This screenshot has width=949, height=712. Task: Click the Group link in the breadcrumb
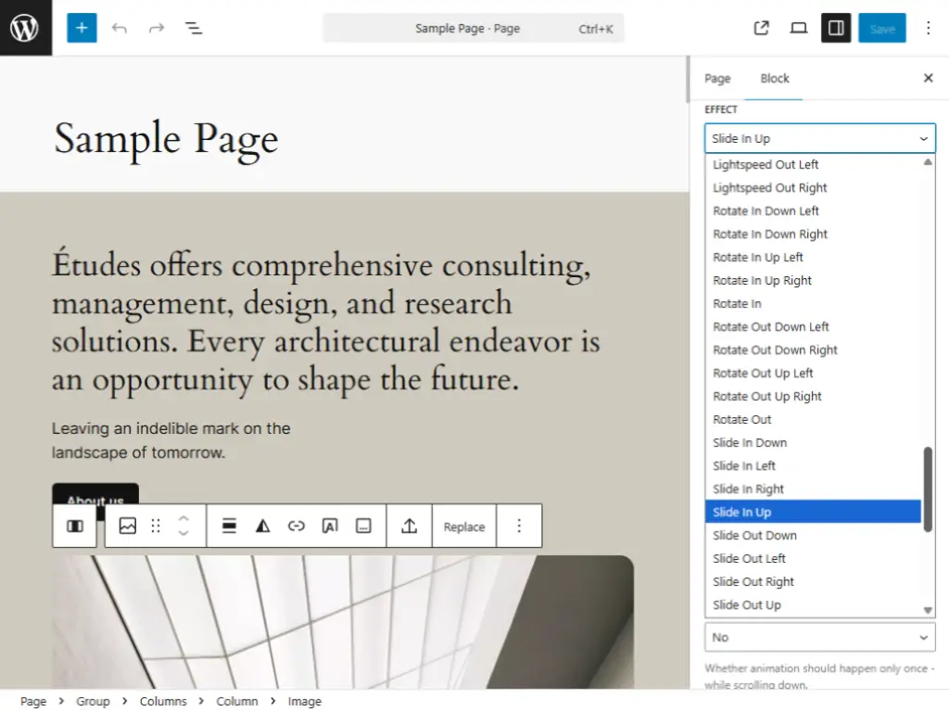(x=93, y=701)
